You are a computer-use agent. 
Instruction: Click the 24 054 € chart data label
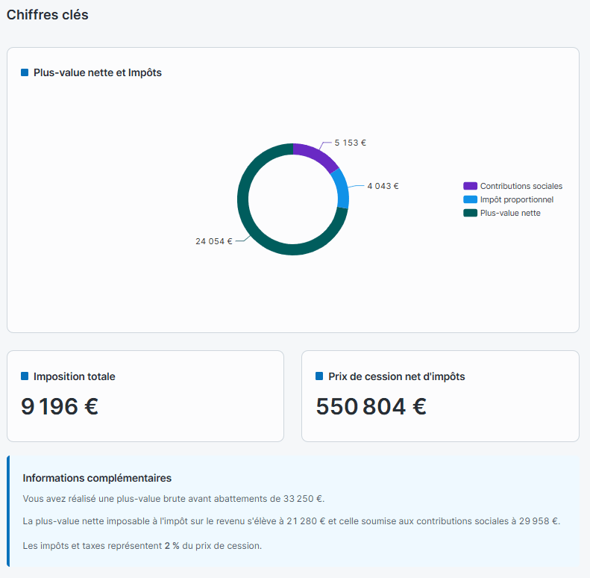(x=214, y=241)
